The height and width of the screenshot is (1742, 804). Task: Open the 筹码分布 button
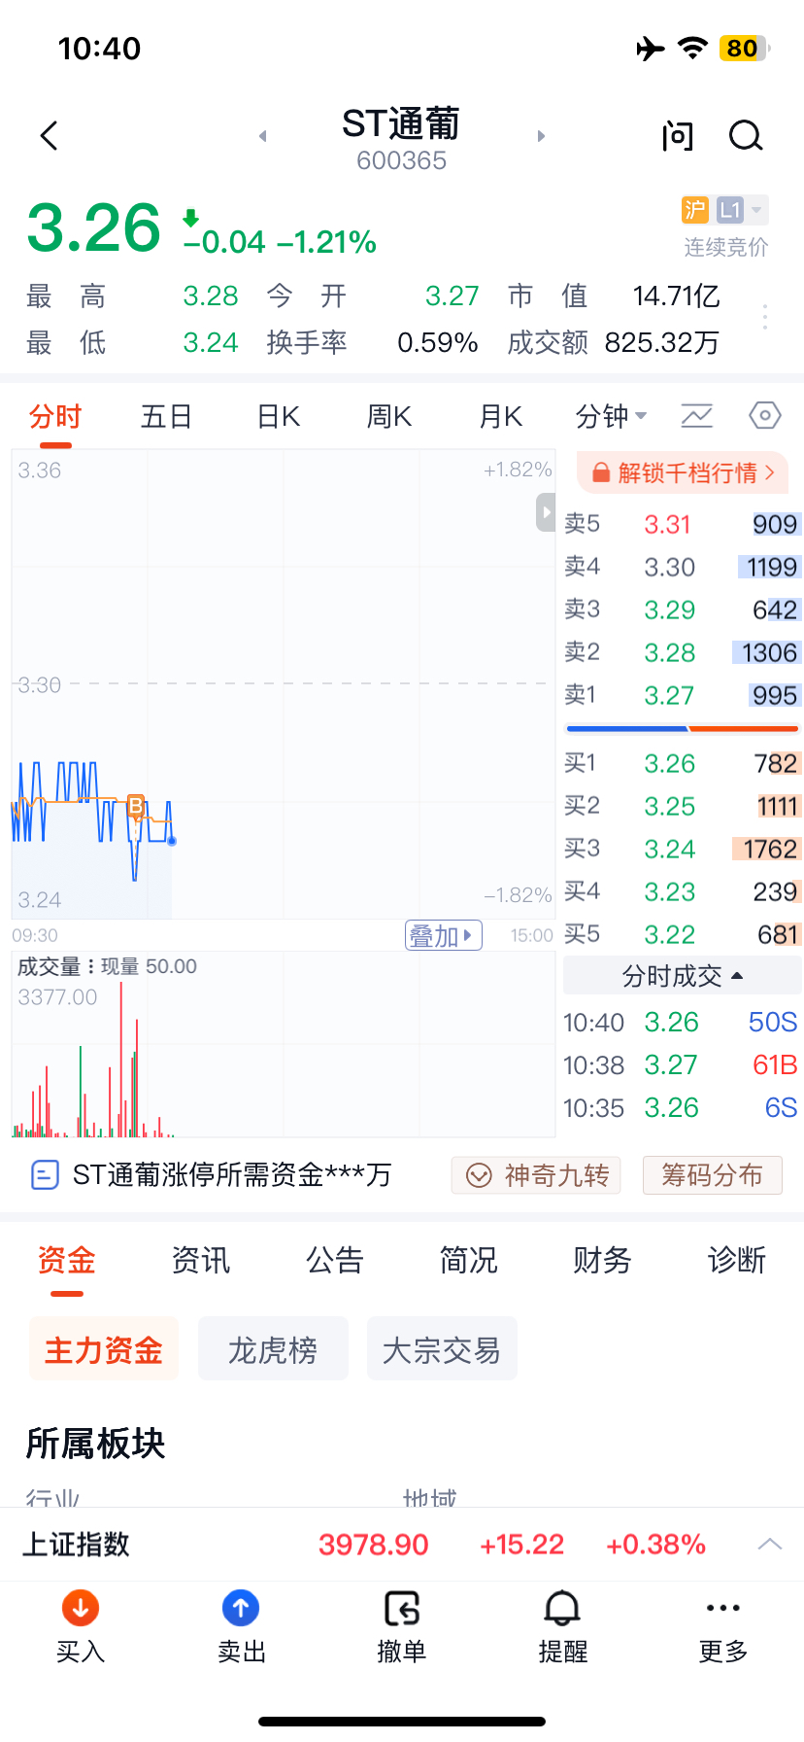pos(713,1175)
